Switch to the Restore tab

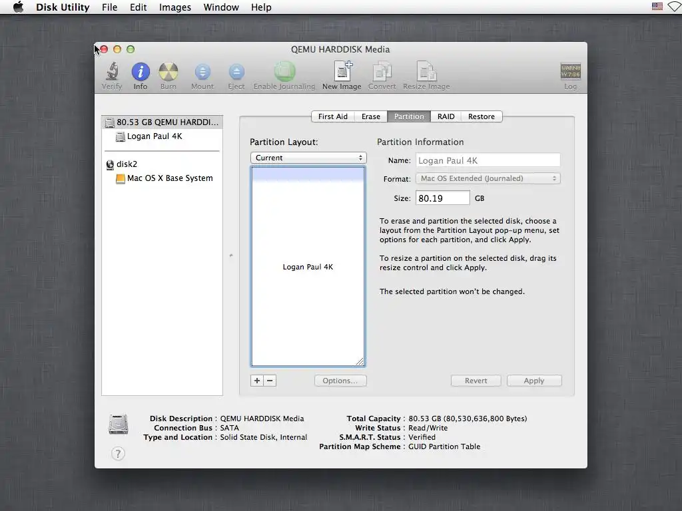tap(482, 116)
